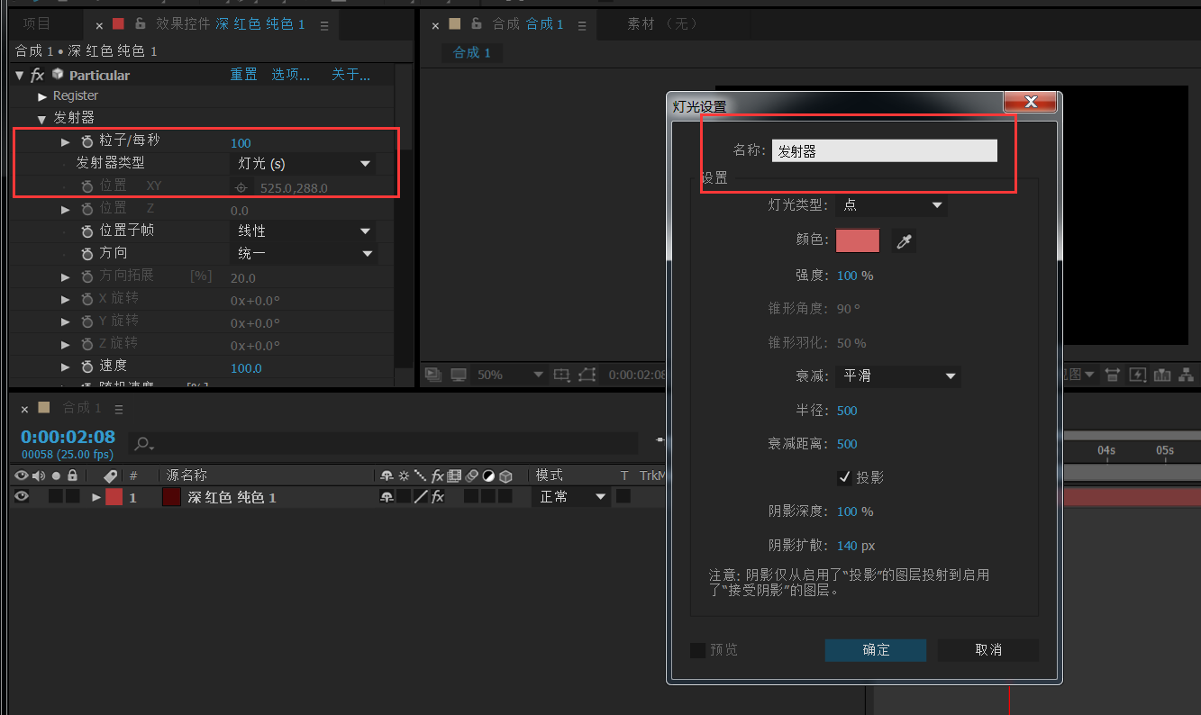Hide 深红色纯色1 layer with the eye toggle
The image size is (1201, 715).
21,495
